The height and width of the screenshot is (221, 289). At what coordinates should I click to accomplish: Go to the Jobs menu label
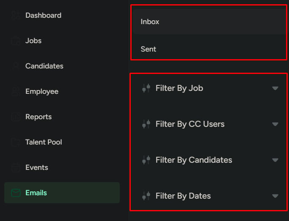pos(33,41)
